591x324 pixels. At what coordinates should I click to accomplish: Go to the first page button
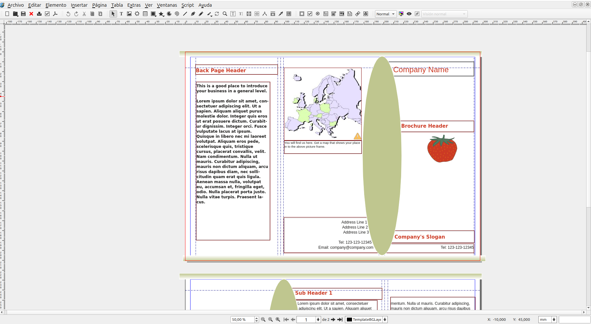pyautogui.click(x=286, y=320)
